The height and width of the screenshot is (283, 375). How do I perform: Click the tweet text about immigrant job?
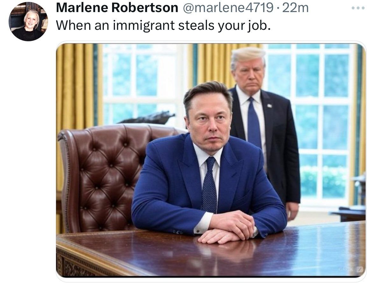163,25
